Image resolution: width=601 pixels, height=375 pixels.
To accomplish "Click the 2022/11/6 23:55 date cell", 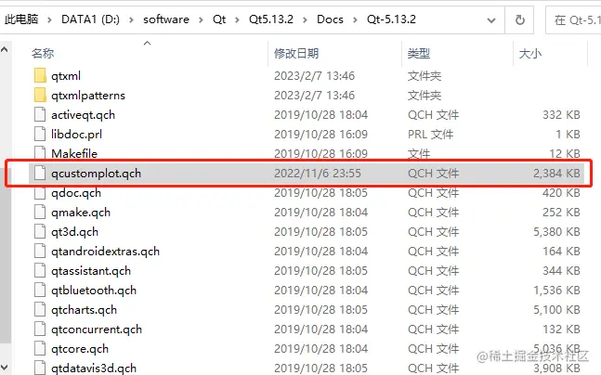I will (318, 174).
